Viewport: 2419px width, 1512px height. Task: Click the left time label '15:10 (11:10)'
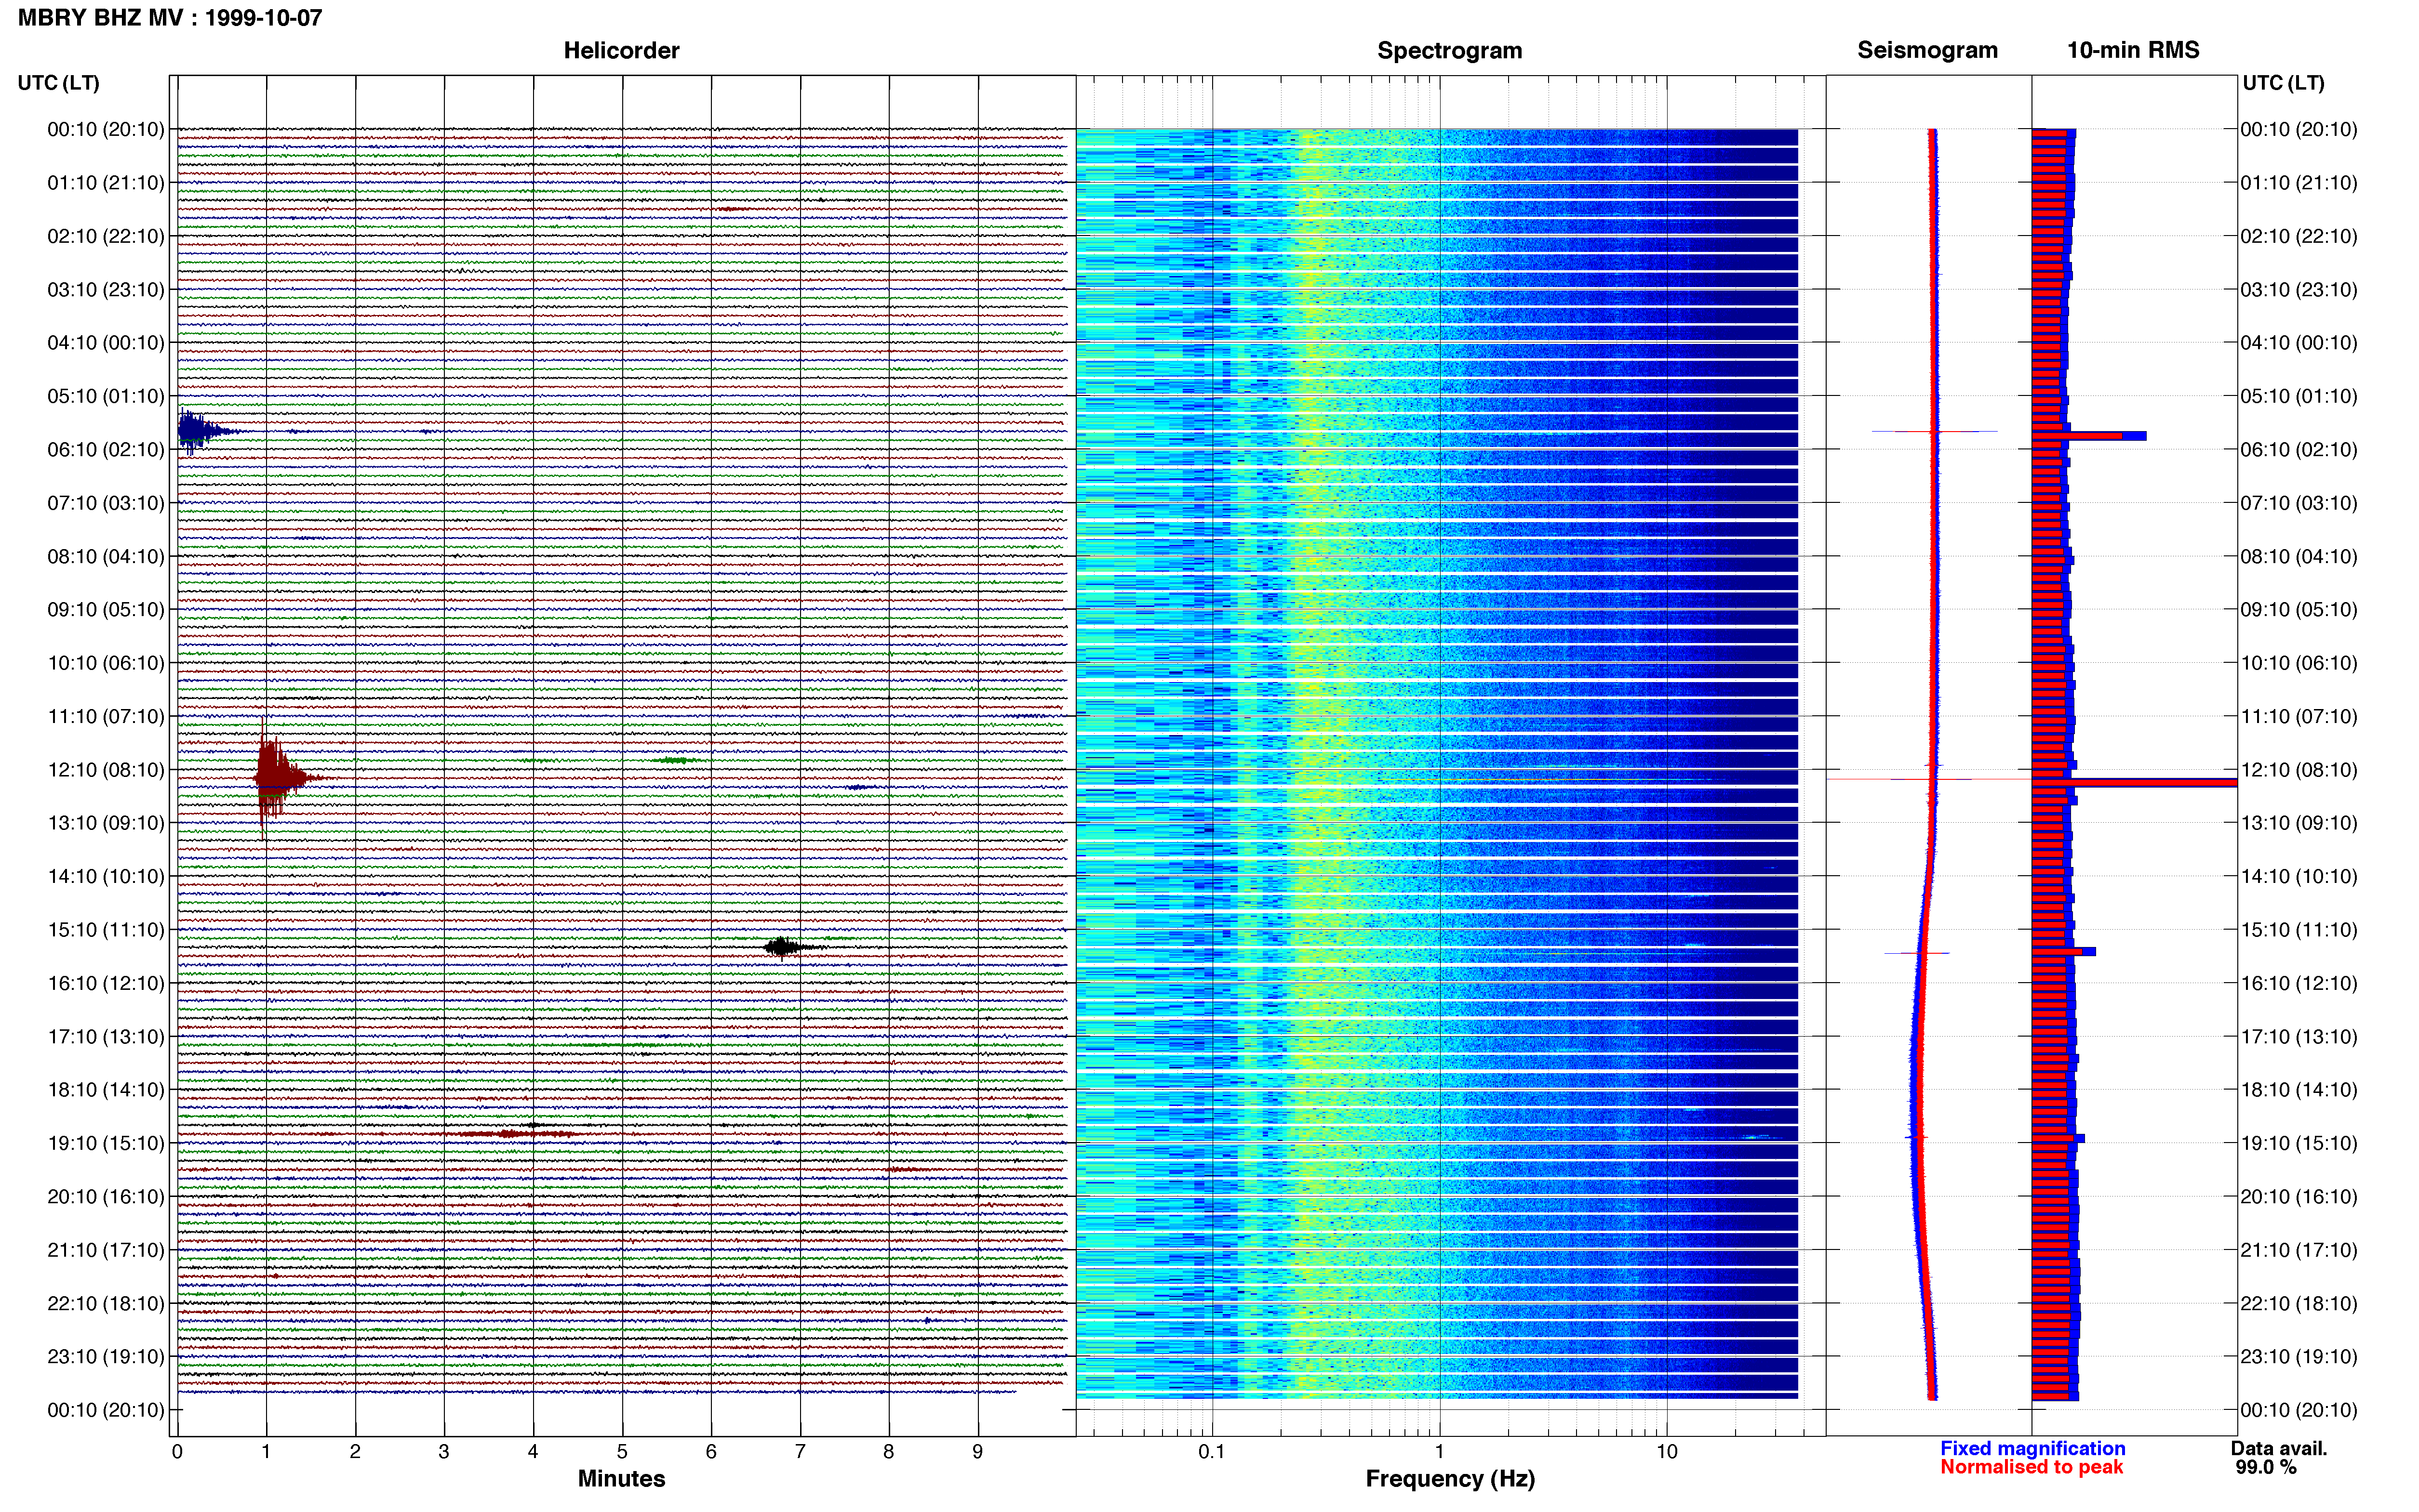pyautogui.click(x=106, y=930)
